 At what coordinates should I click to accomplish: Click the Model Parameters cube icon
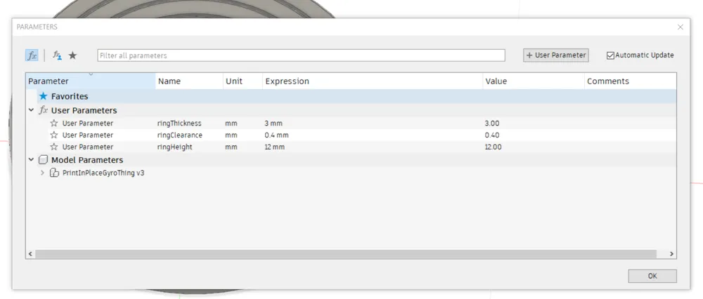[x=43, y=160]
